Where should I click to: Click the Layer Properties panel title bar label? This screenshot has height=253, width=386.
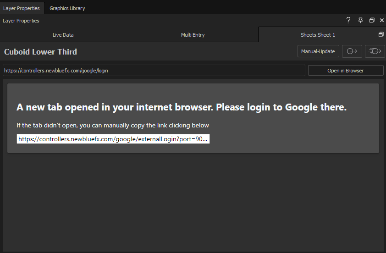pyautogui.click(x=21, y=21)
